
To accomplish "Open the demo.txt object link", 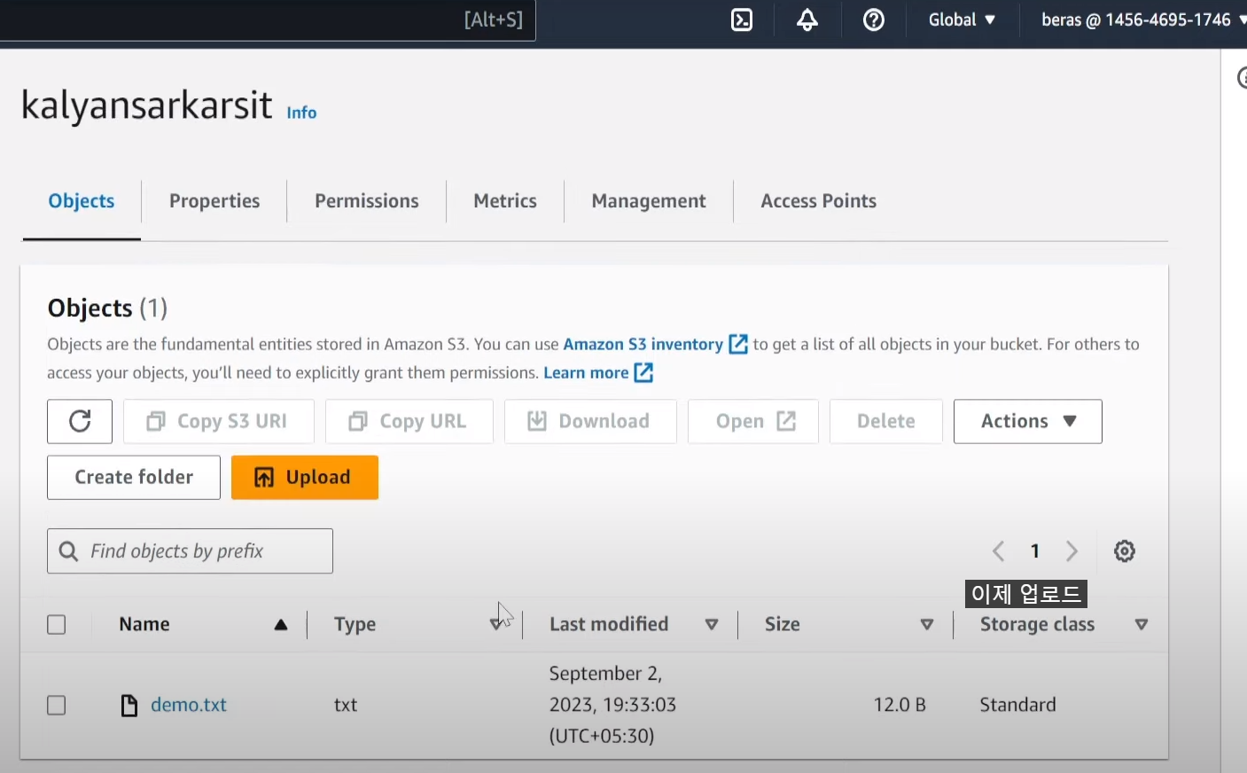I will click(189, 706).
